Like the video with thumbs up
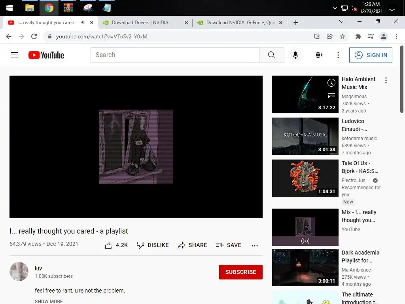Image resolution: width=405 pixels, height=304 pixels. [x=116, y=245]
